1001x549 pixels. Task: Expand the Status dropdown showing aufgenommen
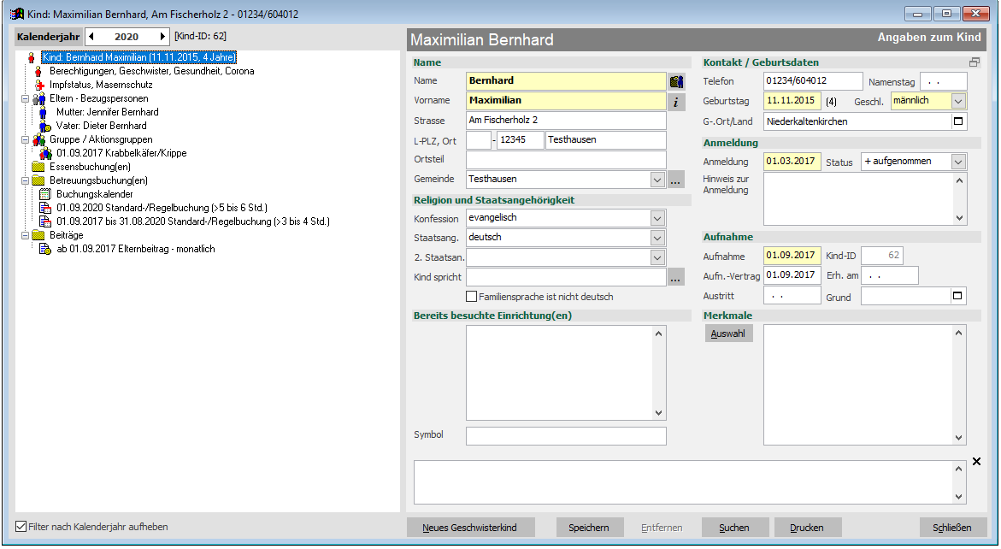click(x=959, y=162)
